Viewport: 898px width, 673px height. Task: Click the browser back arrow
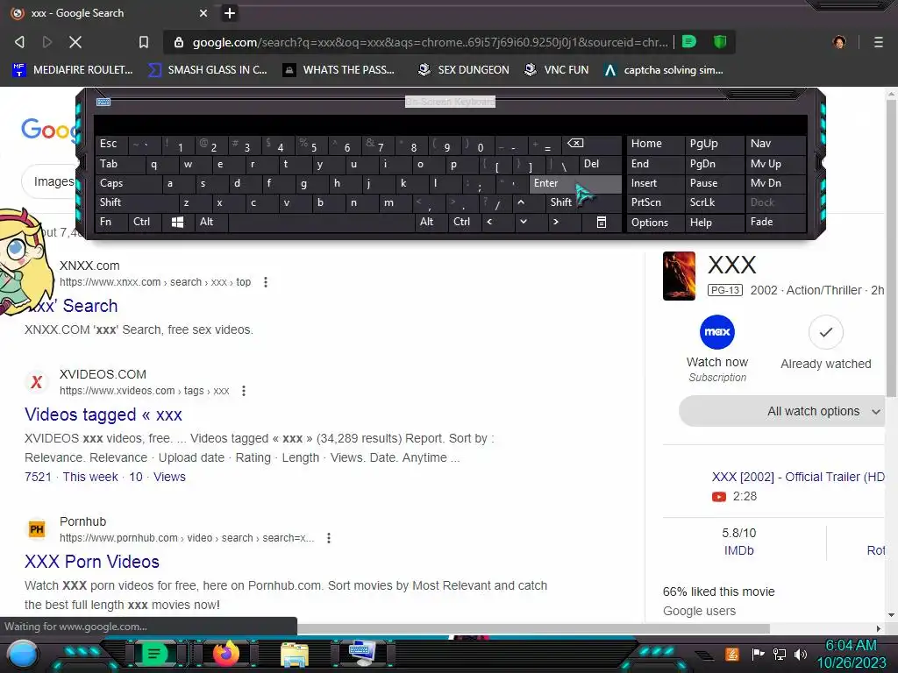coord(19,42)
